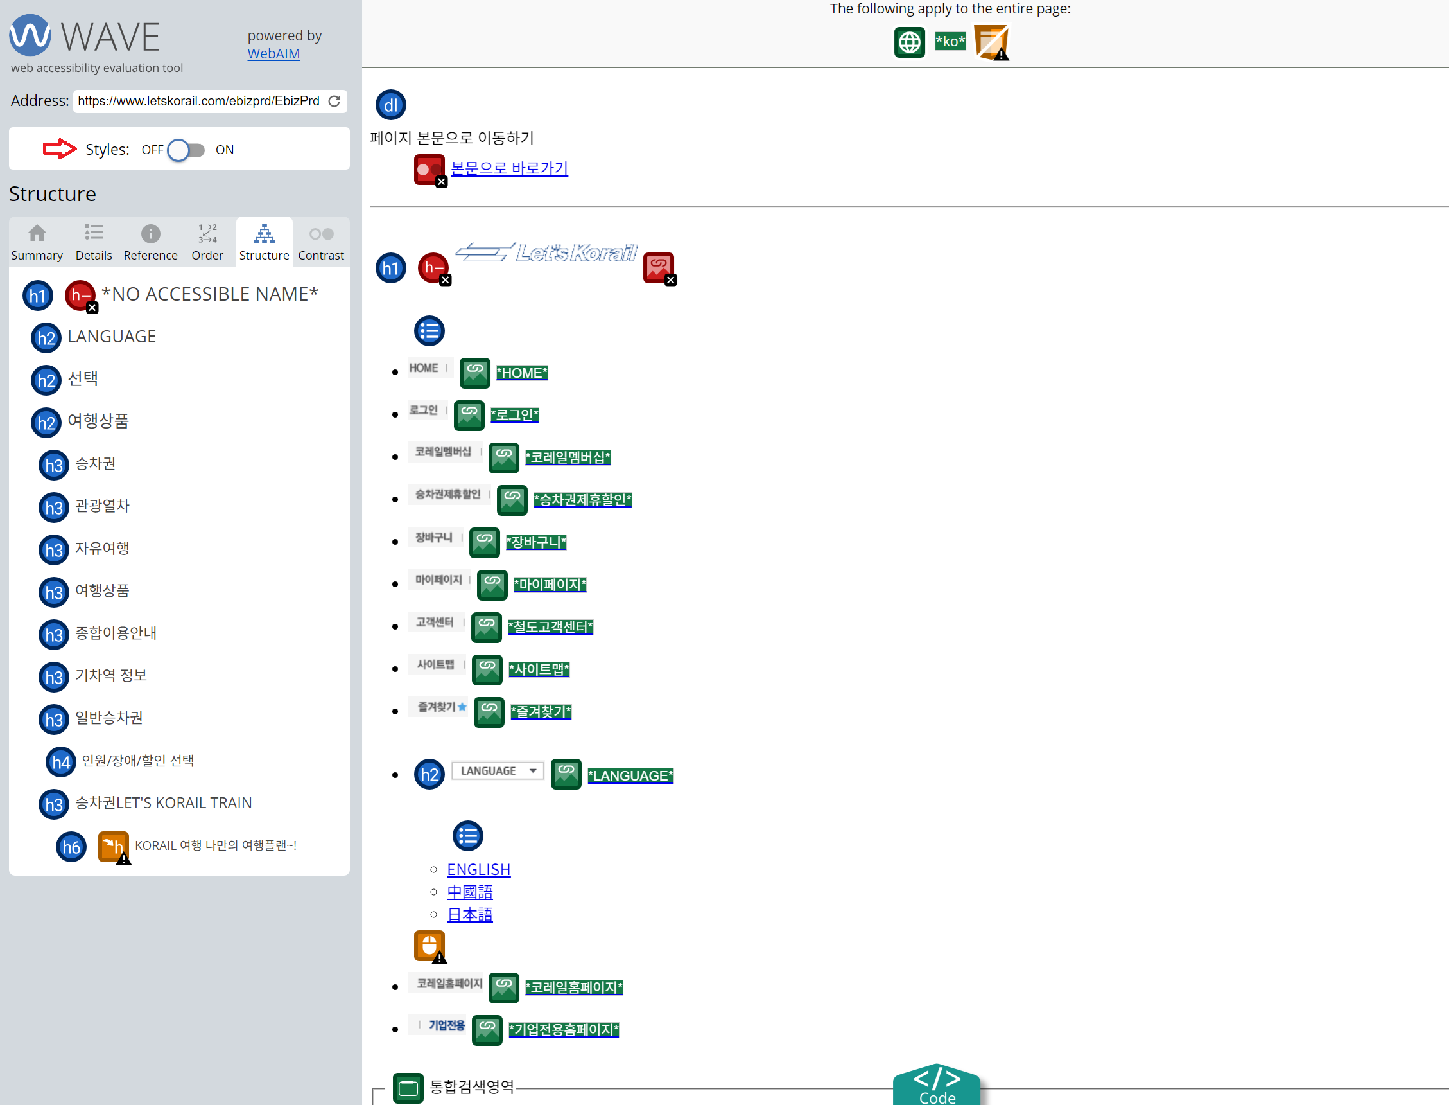Image resolution: width=1449 pixels, height=1105 pixels.
Task: Select the h3 일반승차권 heading row
Action: [x=91, y=718]
